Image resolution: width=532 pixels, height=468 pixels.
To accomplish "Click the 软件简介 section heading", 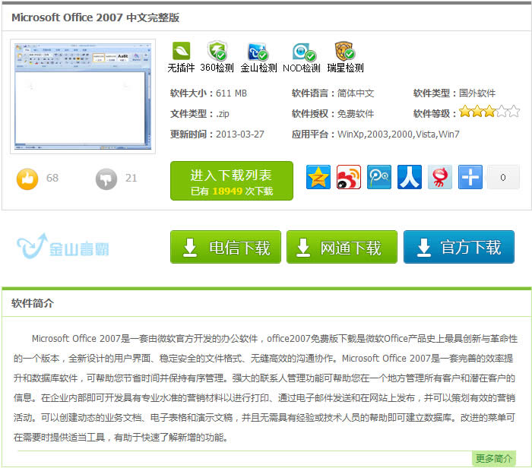I will coord(33,303).
